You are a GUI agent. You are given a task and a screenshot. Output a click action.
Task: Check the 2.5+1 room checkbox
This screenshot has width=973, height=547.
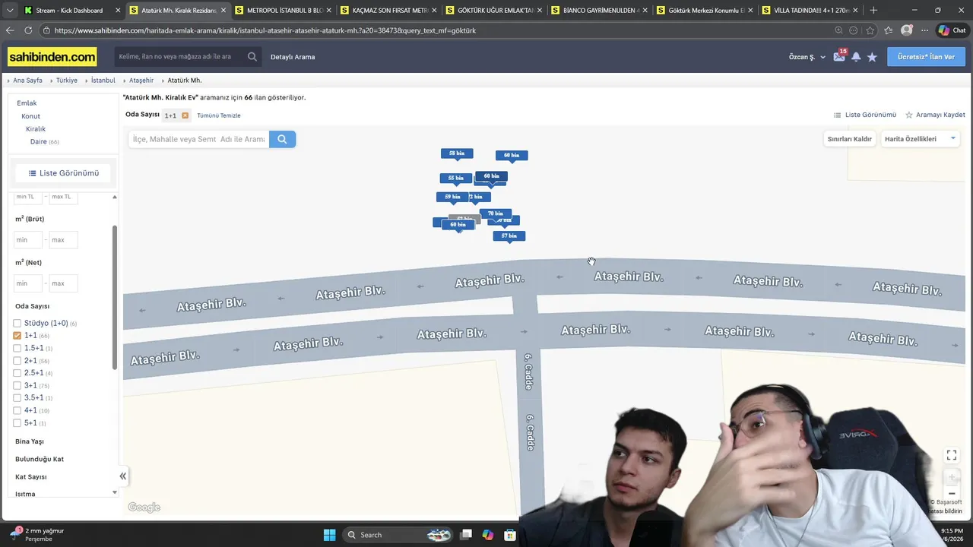pyautogui.click(x=17, y=373)
